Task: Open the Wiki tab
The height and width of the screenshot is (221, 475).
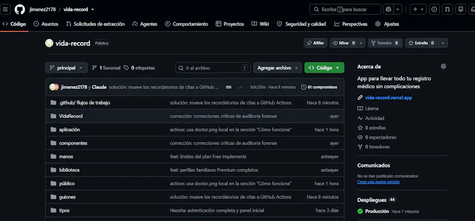Action: tap(260, 24)
